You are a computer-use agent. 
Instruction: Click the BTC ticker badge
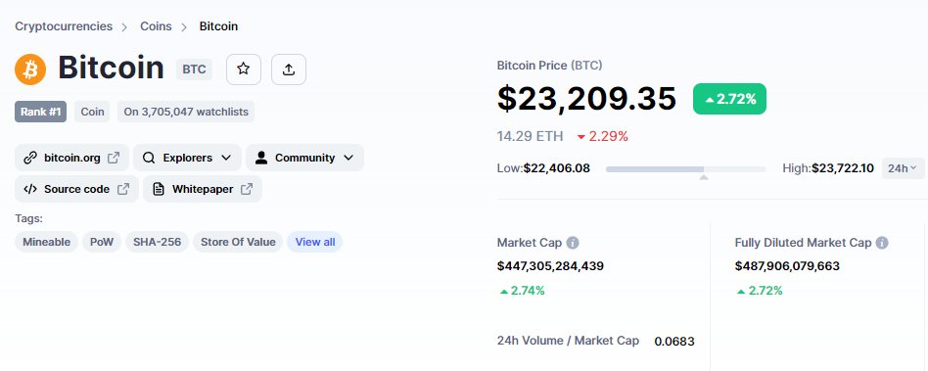pyautogui.click(x=194, y=70)
